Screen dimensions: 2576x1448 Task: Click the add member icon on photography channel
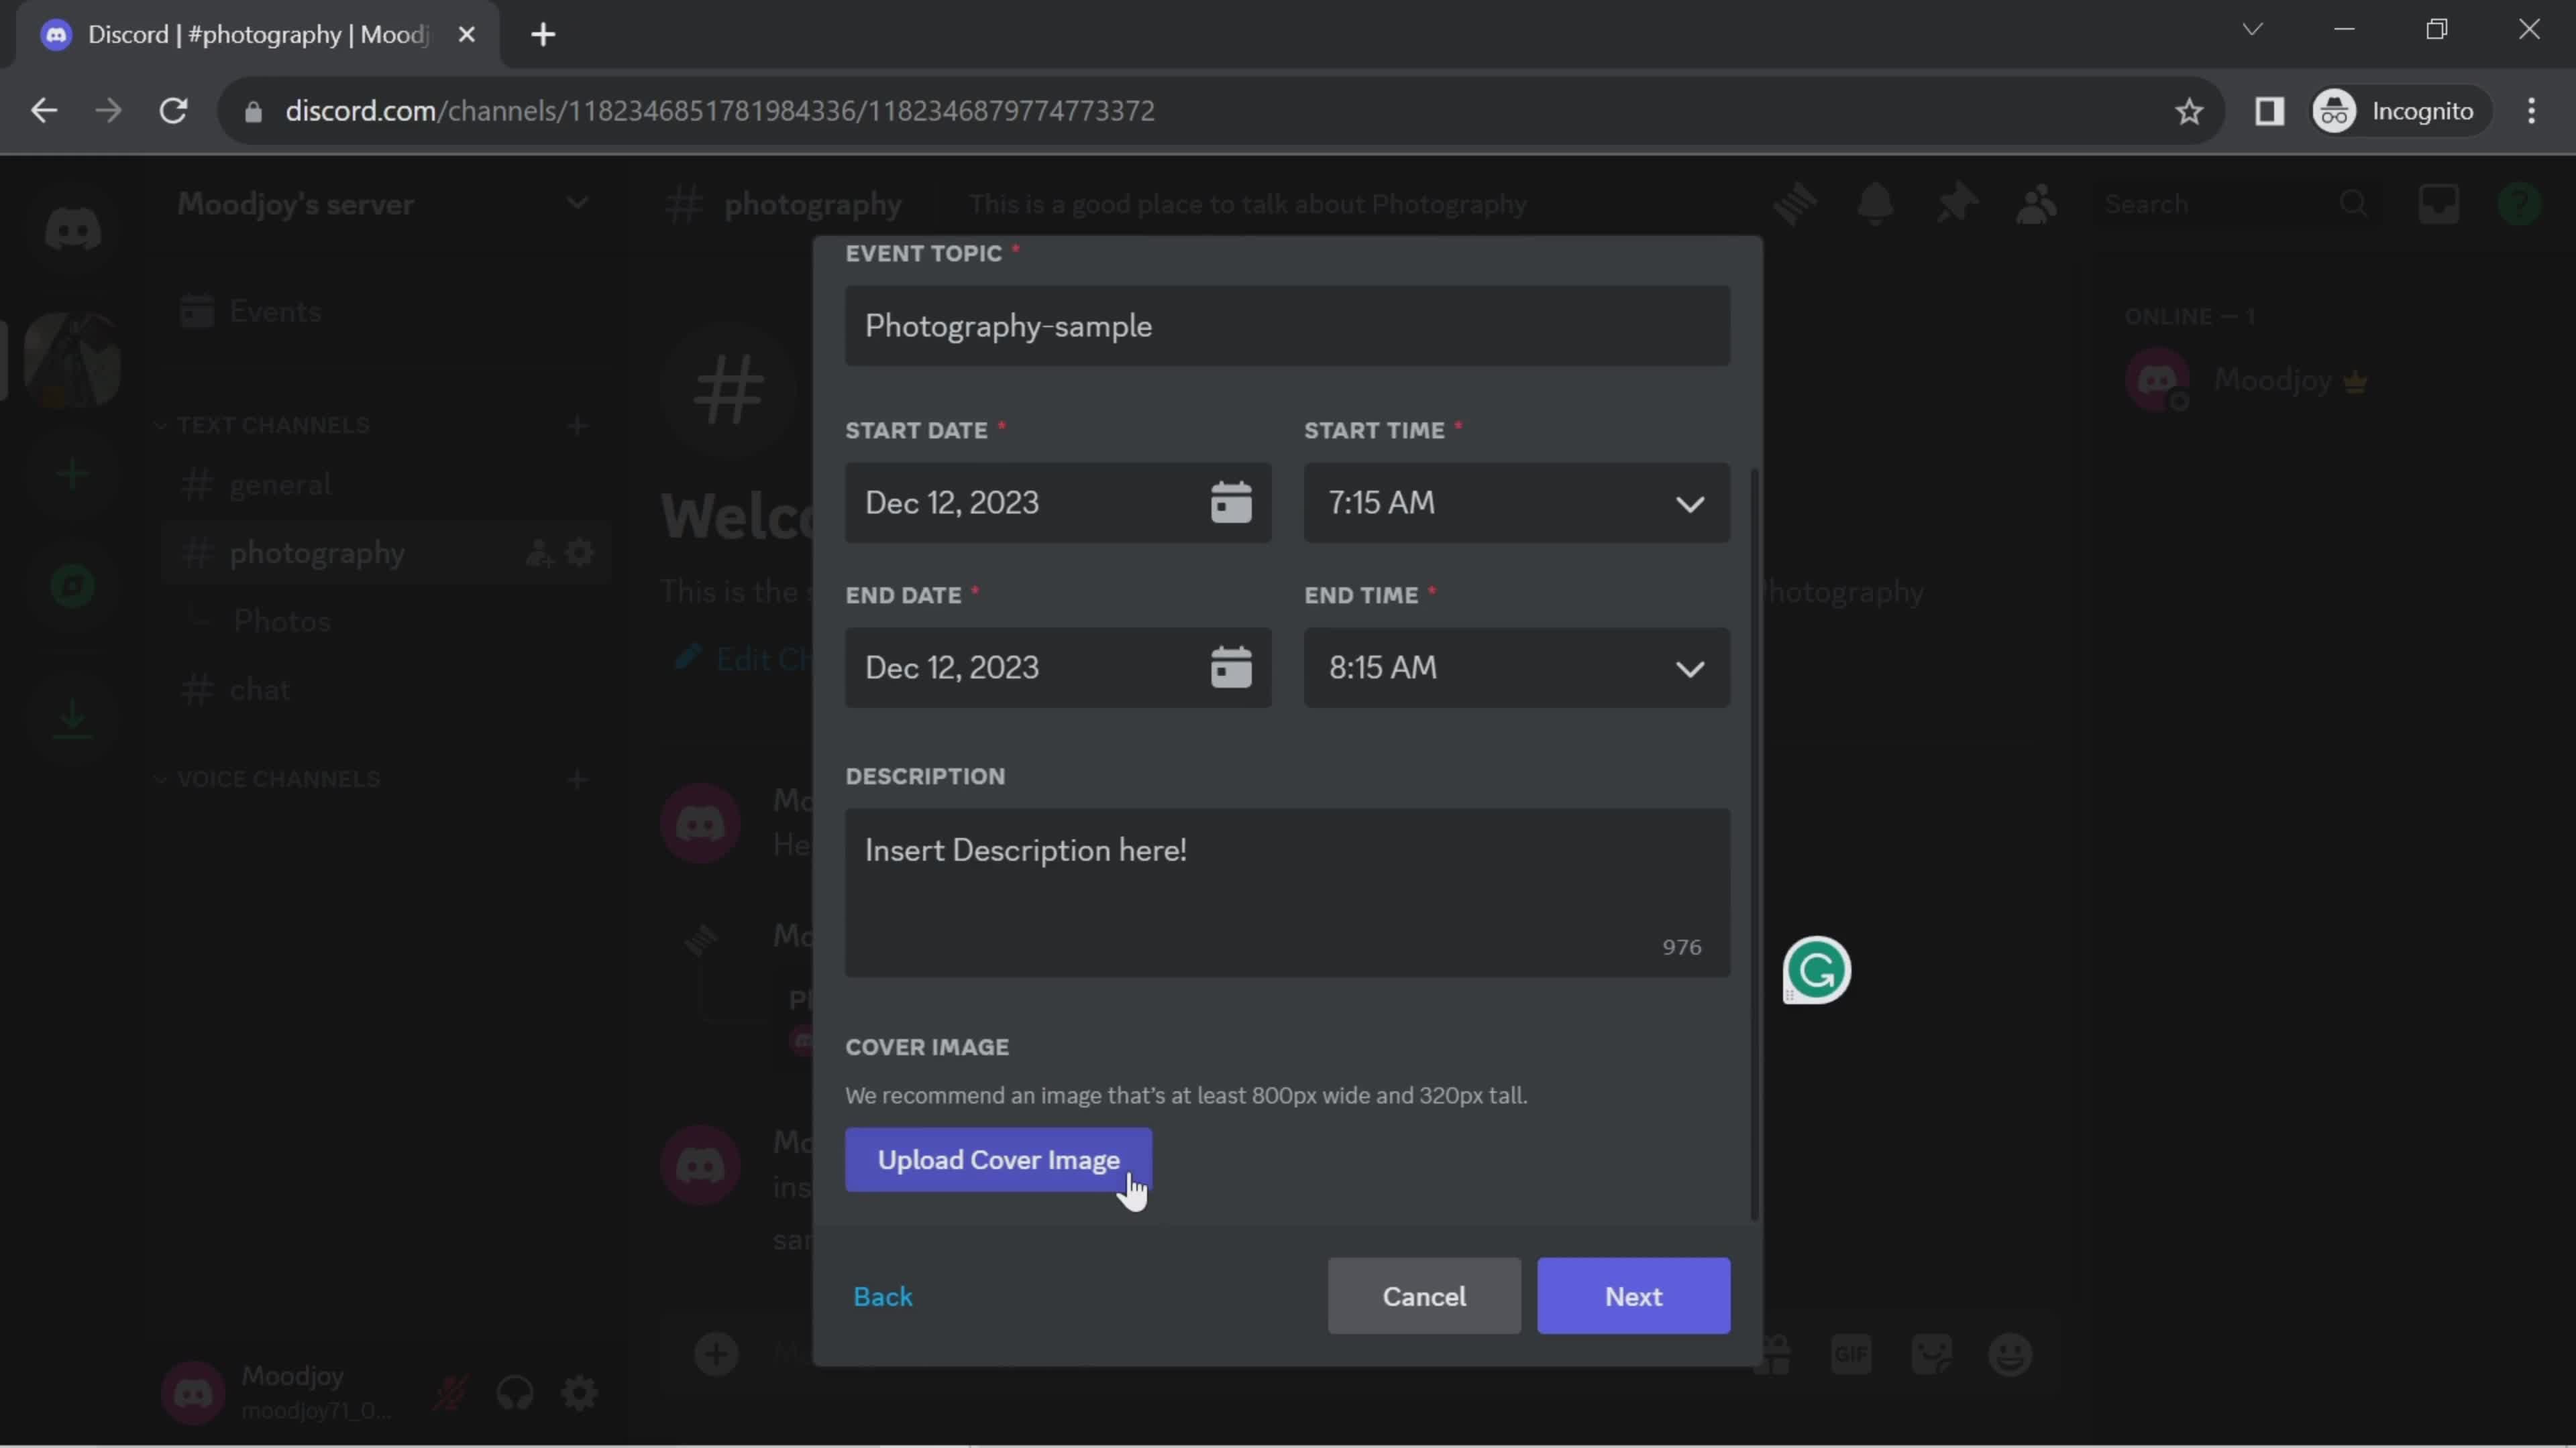tap(538, 553)
